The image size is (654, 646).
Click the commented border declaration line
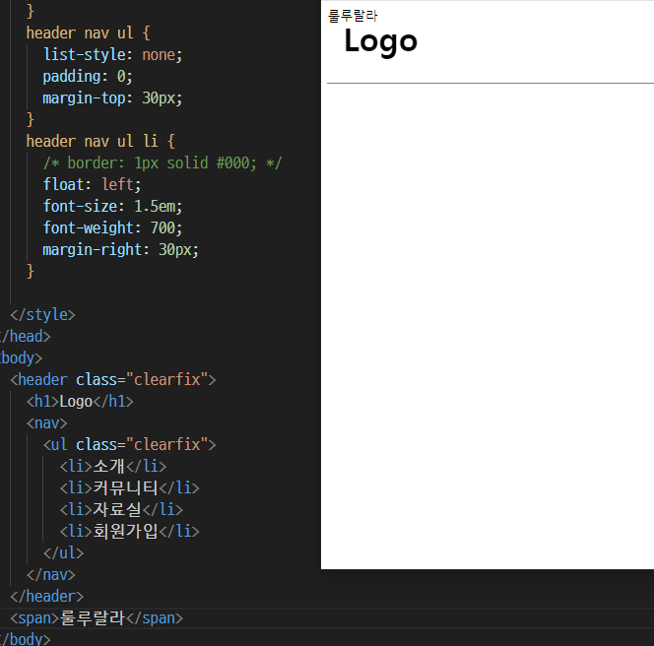[163, 163]
